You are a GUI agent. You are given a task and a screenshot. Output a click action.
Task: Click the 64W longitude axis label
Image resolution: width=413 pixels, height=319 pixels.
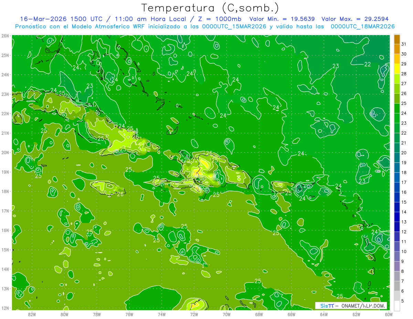pyautogui.click(x=324, y=314)
